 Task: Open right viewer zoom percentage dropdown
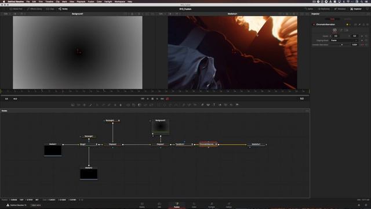coord(162,14)
